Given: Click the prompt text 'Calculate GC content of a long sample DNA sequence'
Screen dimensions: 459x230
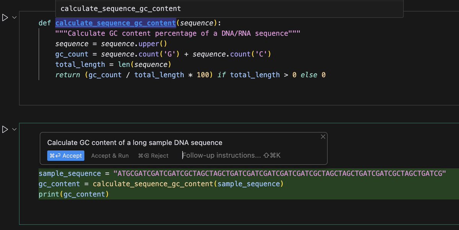Looking at the screenshot, I should point(135,143).
